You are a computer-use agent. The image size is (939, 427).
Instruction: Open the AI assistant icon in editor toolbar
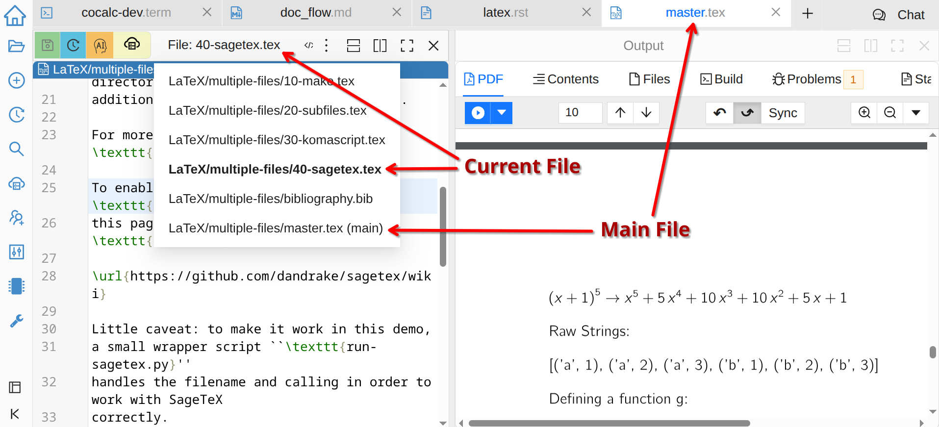(x=100, y=46)
